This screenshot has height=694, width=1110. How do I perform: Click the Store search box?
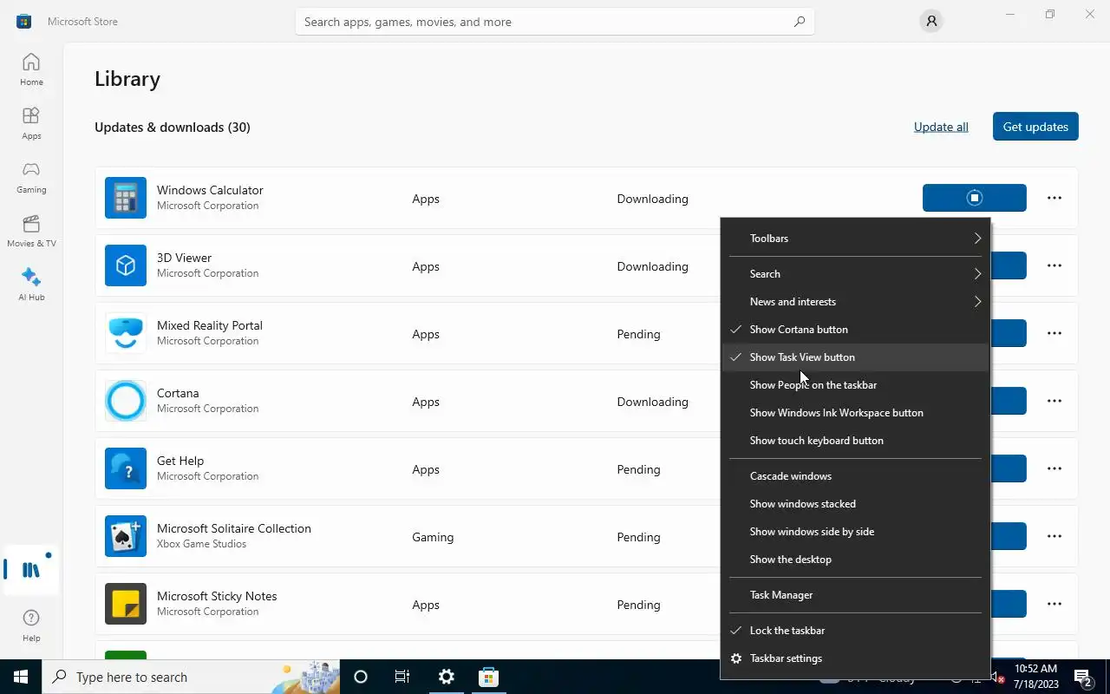(555, 22)
